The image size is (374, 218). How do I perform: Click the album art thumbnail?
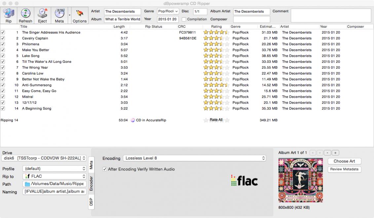pos(300,180)
